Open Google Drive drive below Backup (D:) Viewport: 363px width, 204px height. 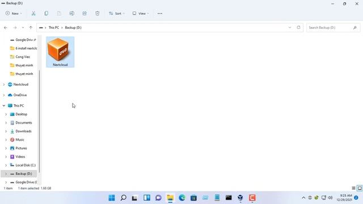(23, 182)
